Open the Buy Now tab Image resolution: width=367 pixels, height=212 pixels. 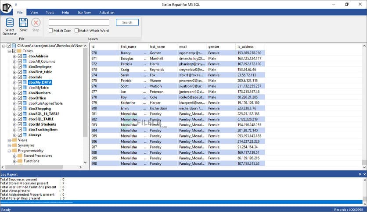tap(84, 12)
